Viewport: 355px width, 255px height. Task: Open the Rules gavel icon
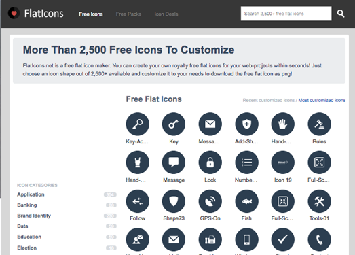point(319,124)
